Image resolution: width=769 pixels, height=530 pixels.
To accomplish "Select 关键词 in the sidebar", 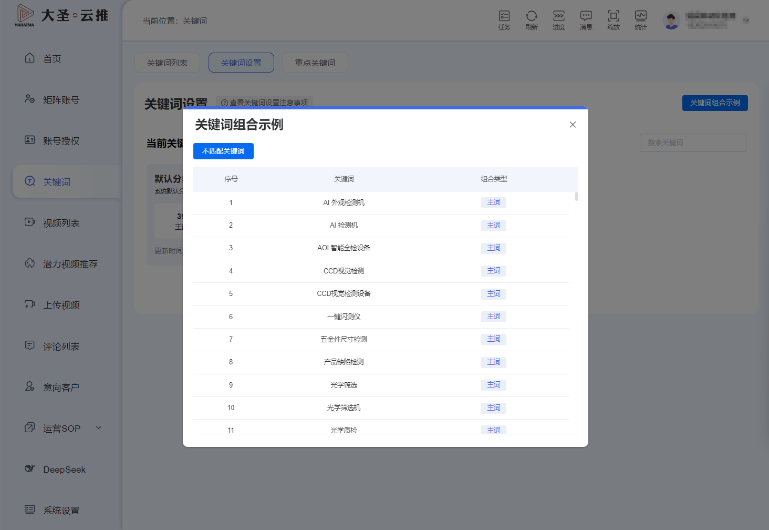I will pyautogui.click(x=67, y=181).
